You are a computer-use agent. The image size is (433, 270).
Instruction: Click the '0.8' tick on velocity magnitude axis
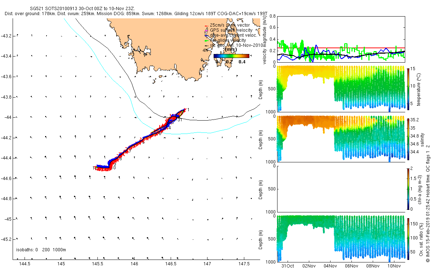click(x=272, y=16)
